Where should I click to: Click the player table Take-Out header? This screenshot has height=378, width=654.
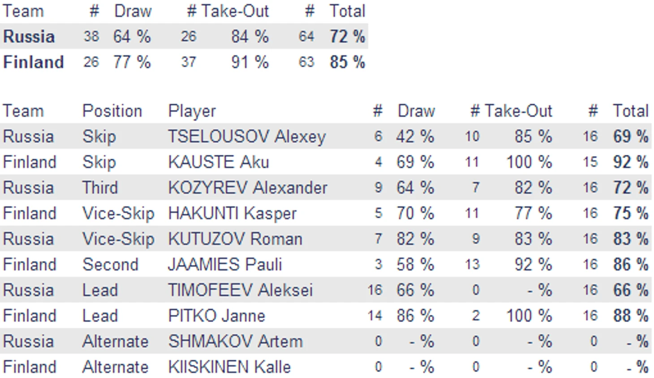click(x=518, y=111)
